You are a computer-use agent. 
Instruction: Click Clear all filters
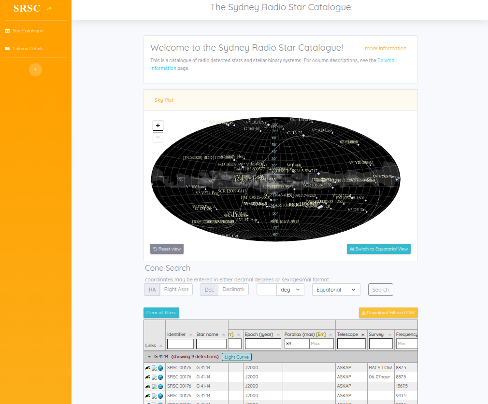point(161,313)
